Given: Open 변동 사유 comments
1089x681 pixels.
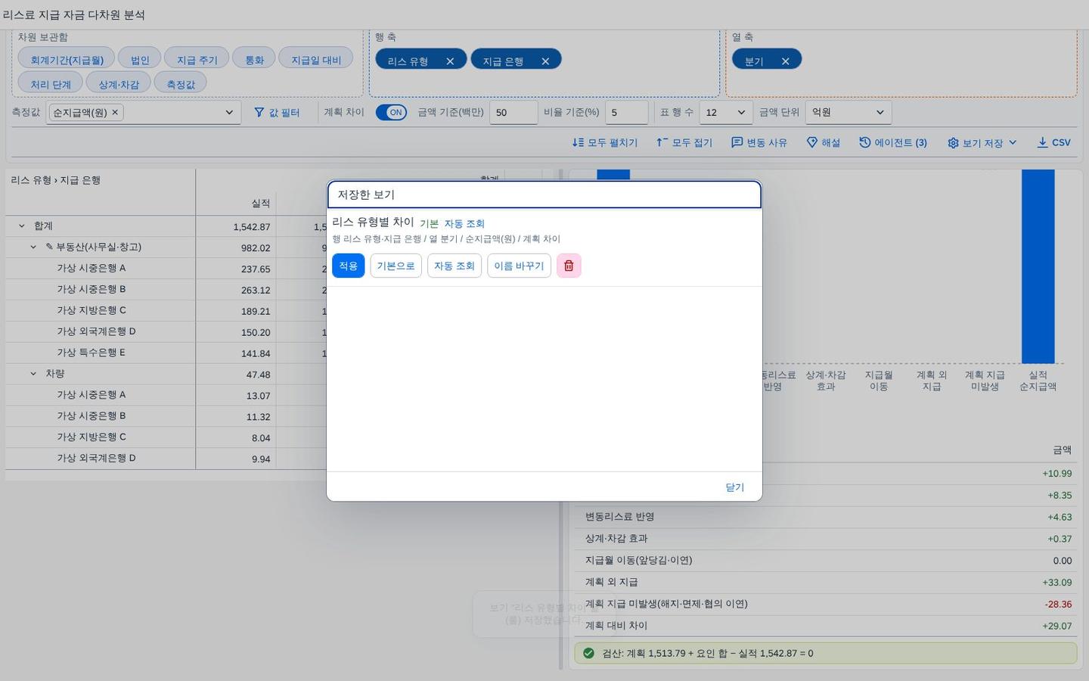Looking at the screenshot, I should click(x=759, y=142).
